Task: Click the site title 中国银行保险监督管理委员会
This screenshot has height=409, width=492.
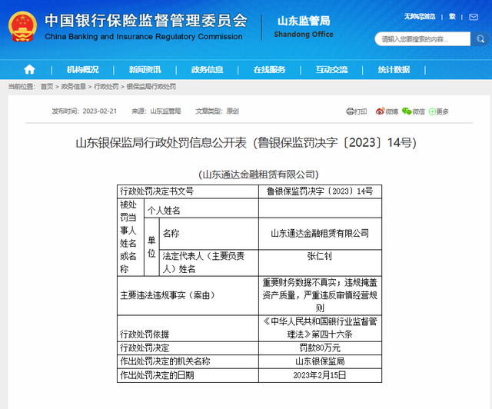Action: pos(146,21)
